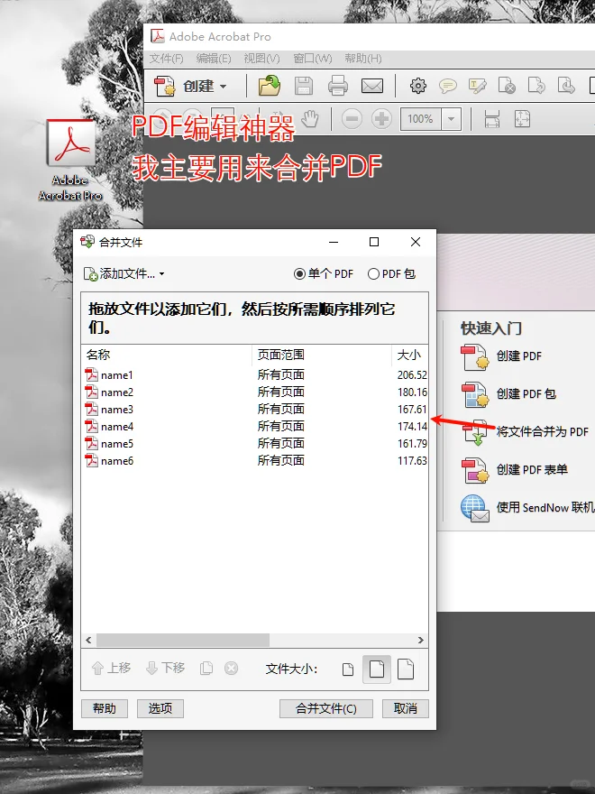Click the 创建 PDF 表单 form icon
This screenshot has height=794, width=595.
(475, 470)
